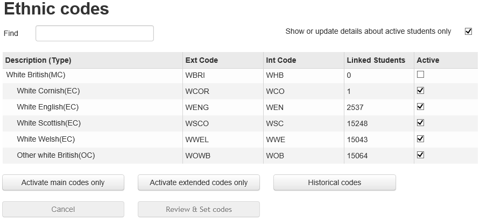The width and height of the screenshot is (480, 220).
Task: Uncheck Active for White Cornish row
Action: [x=421, y=91]
